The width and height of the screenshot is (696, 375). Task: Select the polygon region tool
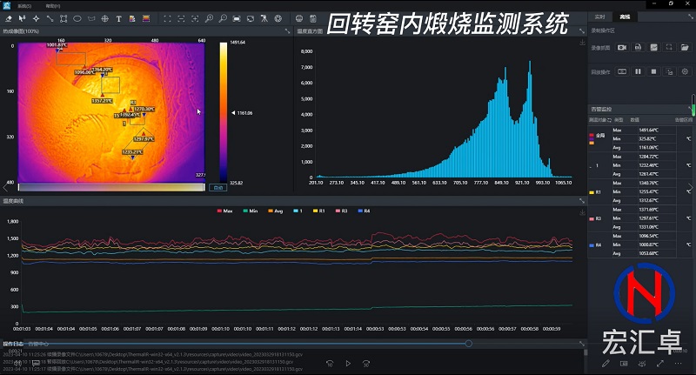click(x=91, y=18)
